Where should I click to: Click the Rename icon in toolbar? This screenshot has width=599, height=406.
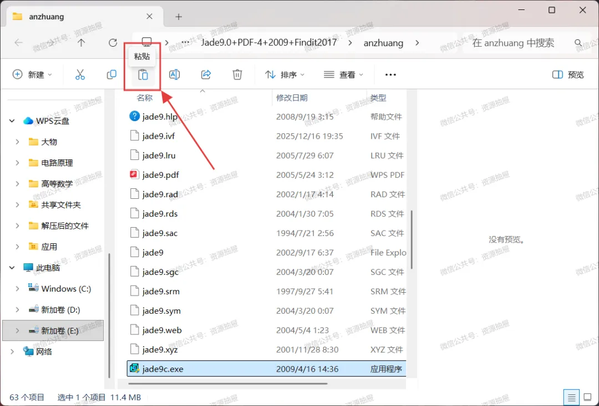[x=175, y=74]
